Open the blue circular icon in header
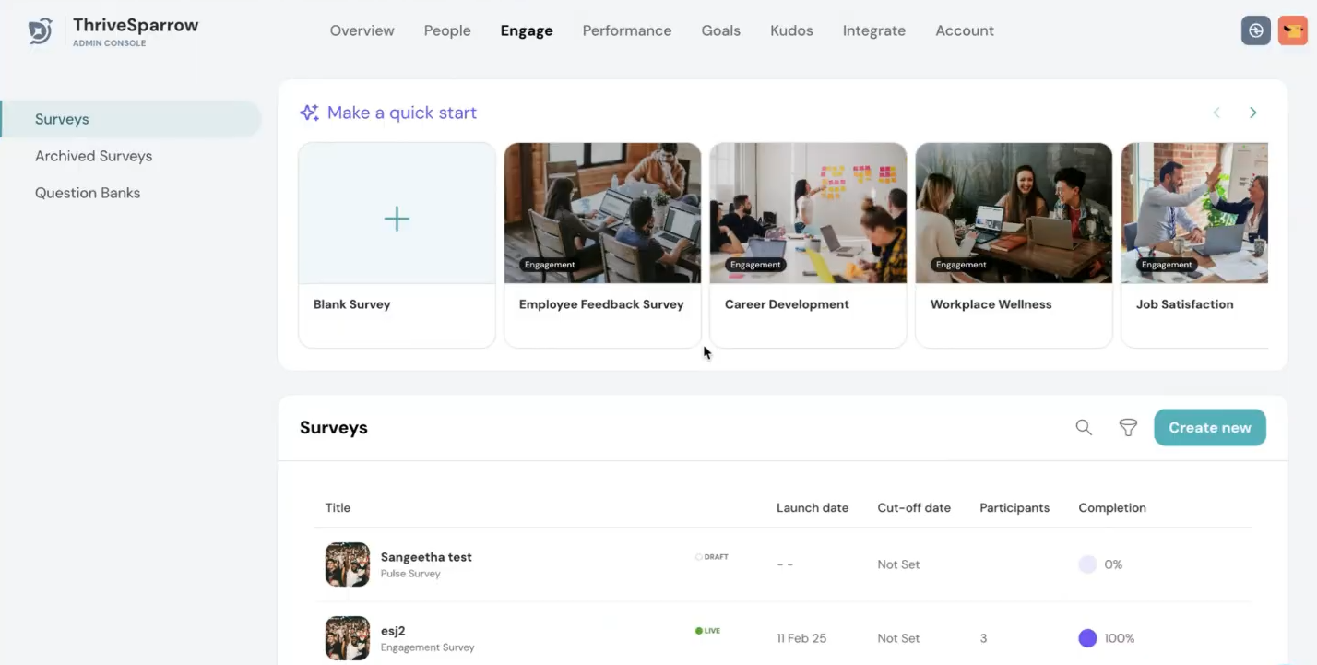The image size is (1317, 665). click(1255, 30)
